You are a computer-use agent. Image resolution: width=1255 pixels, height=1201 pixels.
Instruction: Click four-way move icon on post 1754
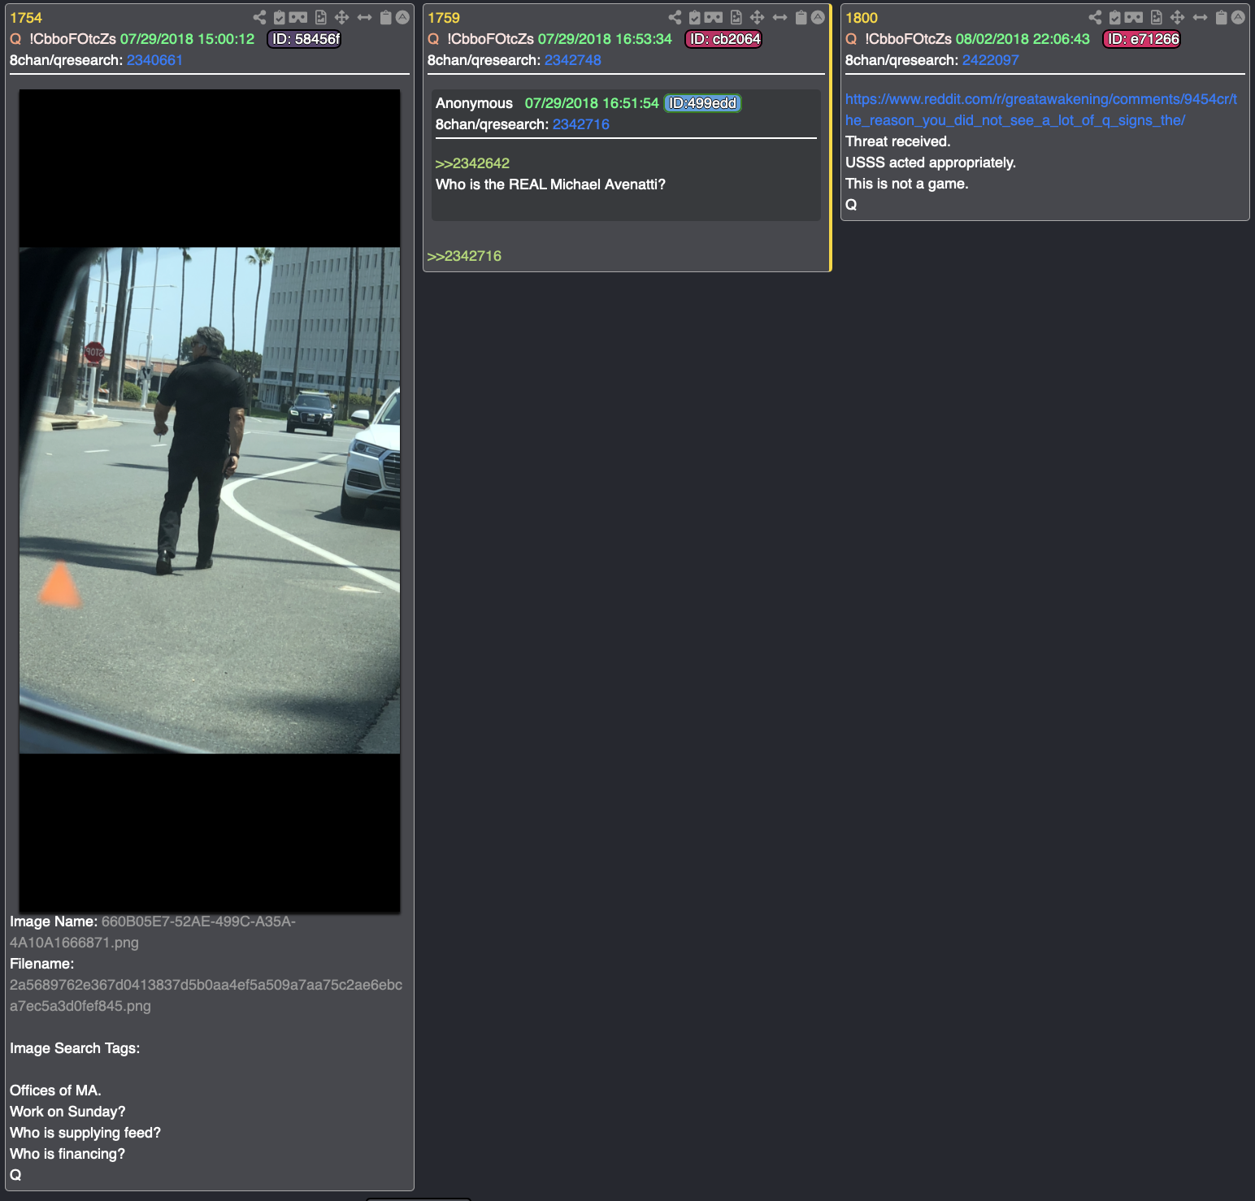coord(342,17)
